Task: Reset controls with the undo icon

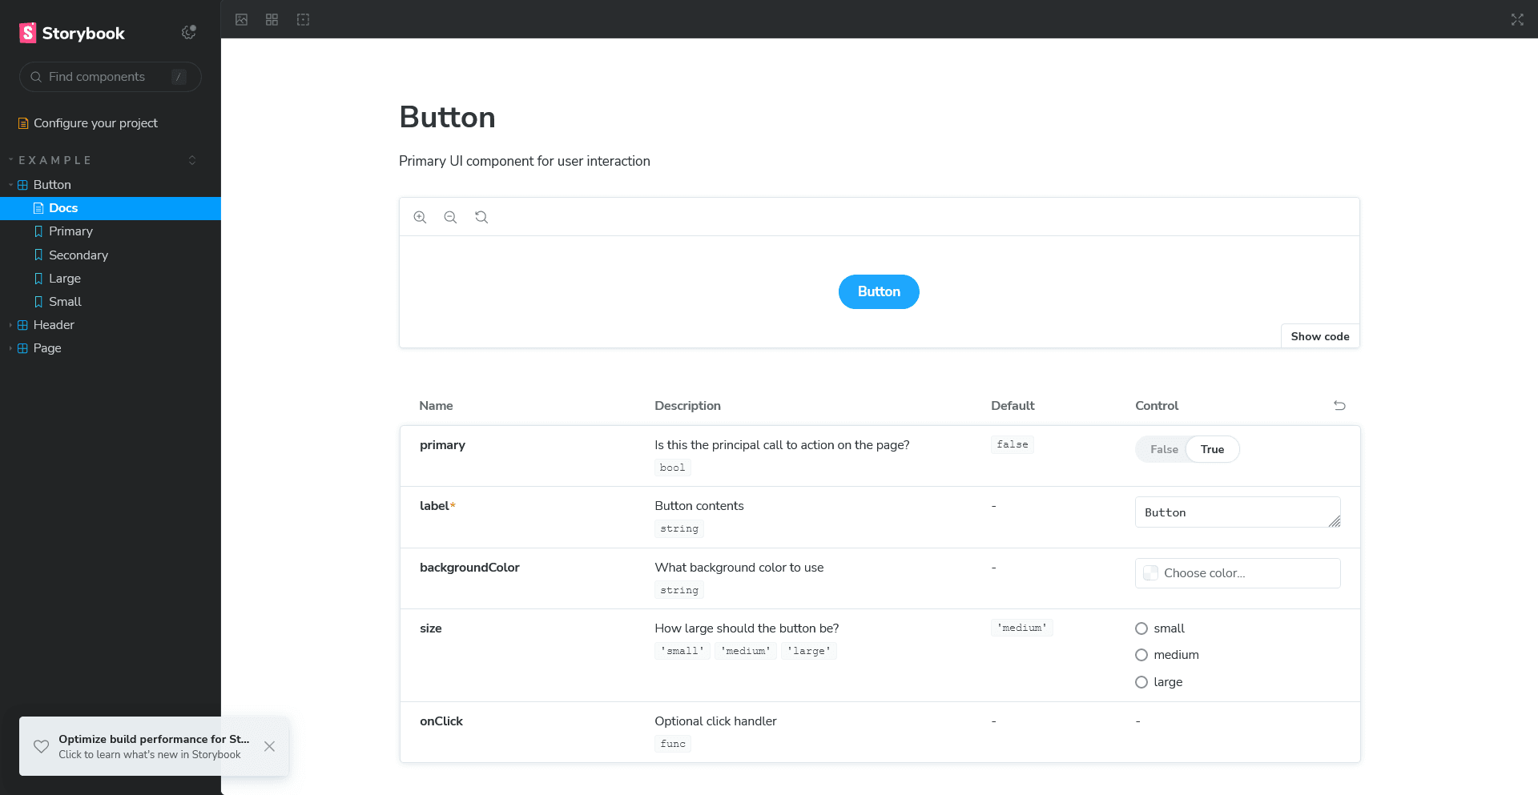Action: coord(1339,406)
